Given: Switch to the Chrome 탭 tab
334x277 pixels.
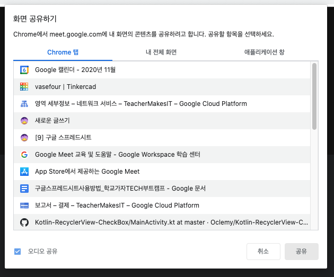Looking at the screenshot, I should [63, 52].
